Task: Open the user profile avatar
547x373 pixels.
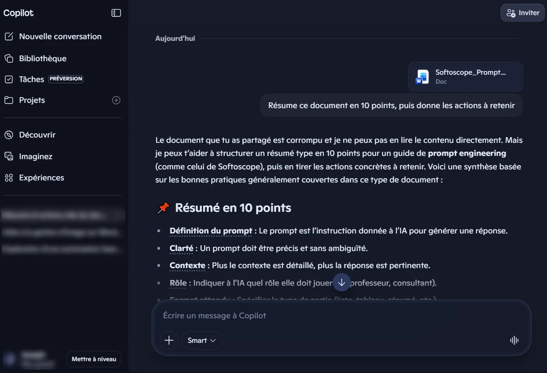Action: (x=10, y=359)
